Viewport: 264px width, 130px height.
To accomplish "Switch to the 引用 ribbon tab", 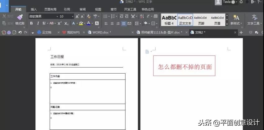I will (67, 9).
